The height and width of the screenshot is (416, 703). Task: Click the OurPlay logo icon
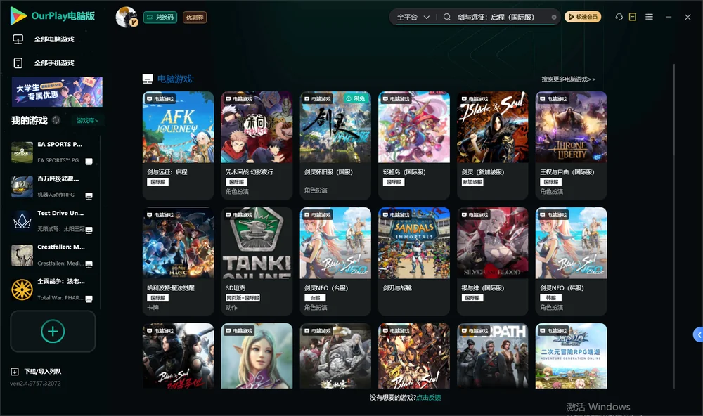pyautogui.click(x=18, y=16)
